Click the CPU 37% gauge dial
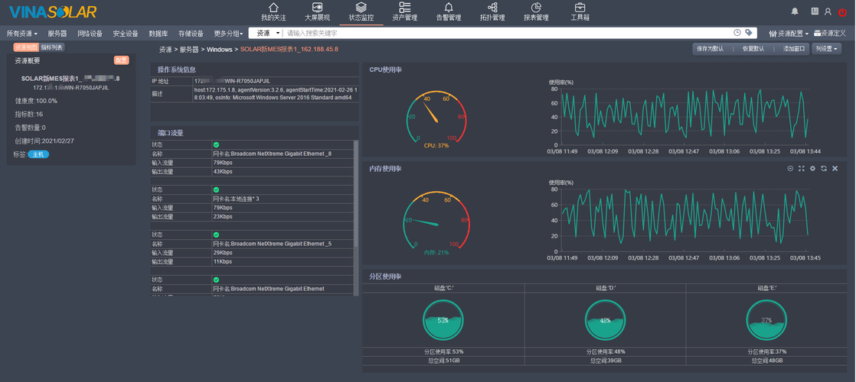Viewport: 856px width, 382px height. coord(436,118)
